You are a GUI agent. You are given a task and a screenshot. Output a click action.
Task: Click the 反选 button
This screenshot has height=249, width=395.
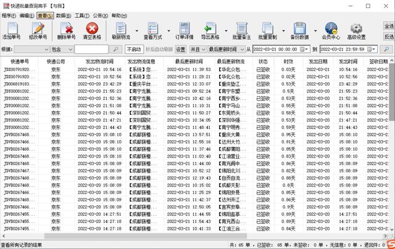(x=389, y=36)
